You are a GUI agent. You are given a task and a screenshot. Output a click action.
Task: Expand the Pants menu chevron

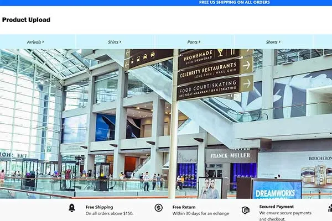(198, 41)
